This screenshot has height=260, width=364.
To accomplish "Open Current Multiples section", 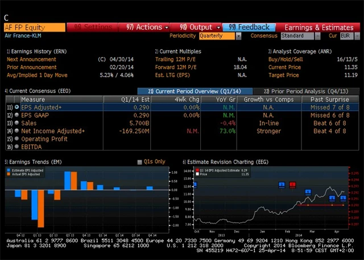I will [x=178, y=52].
